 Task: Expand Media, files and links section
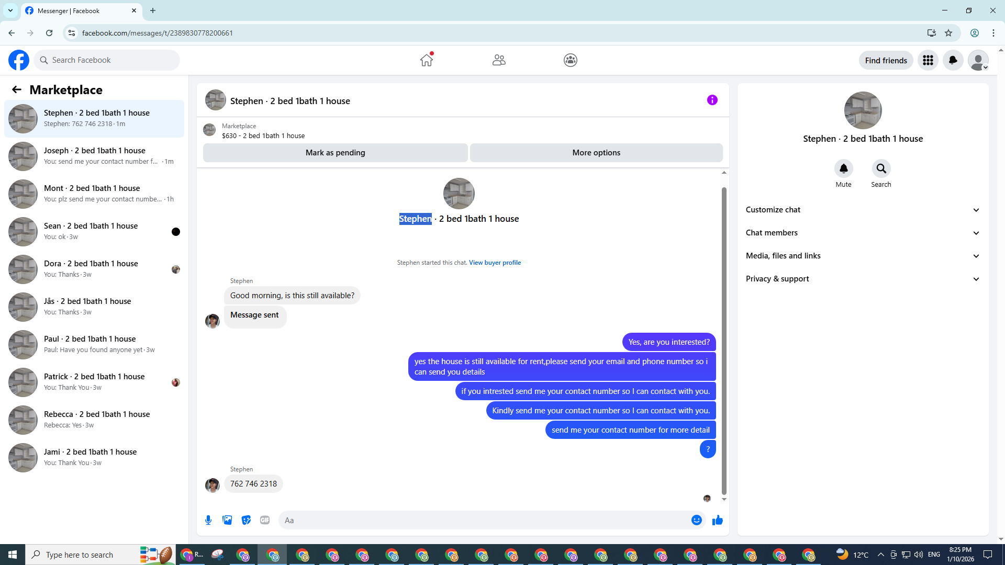tap(862, 256)
